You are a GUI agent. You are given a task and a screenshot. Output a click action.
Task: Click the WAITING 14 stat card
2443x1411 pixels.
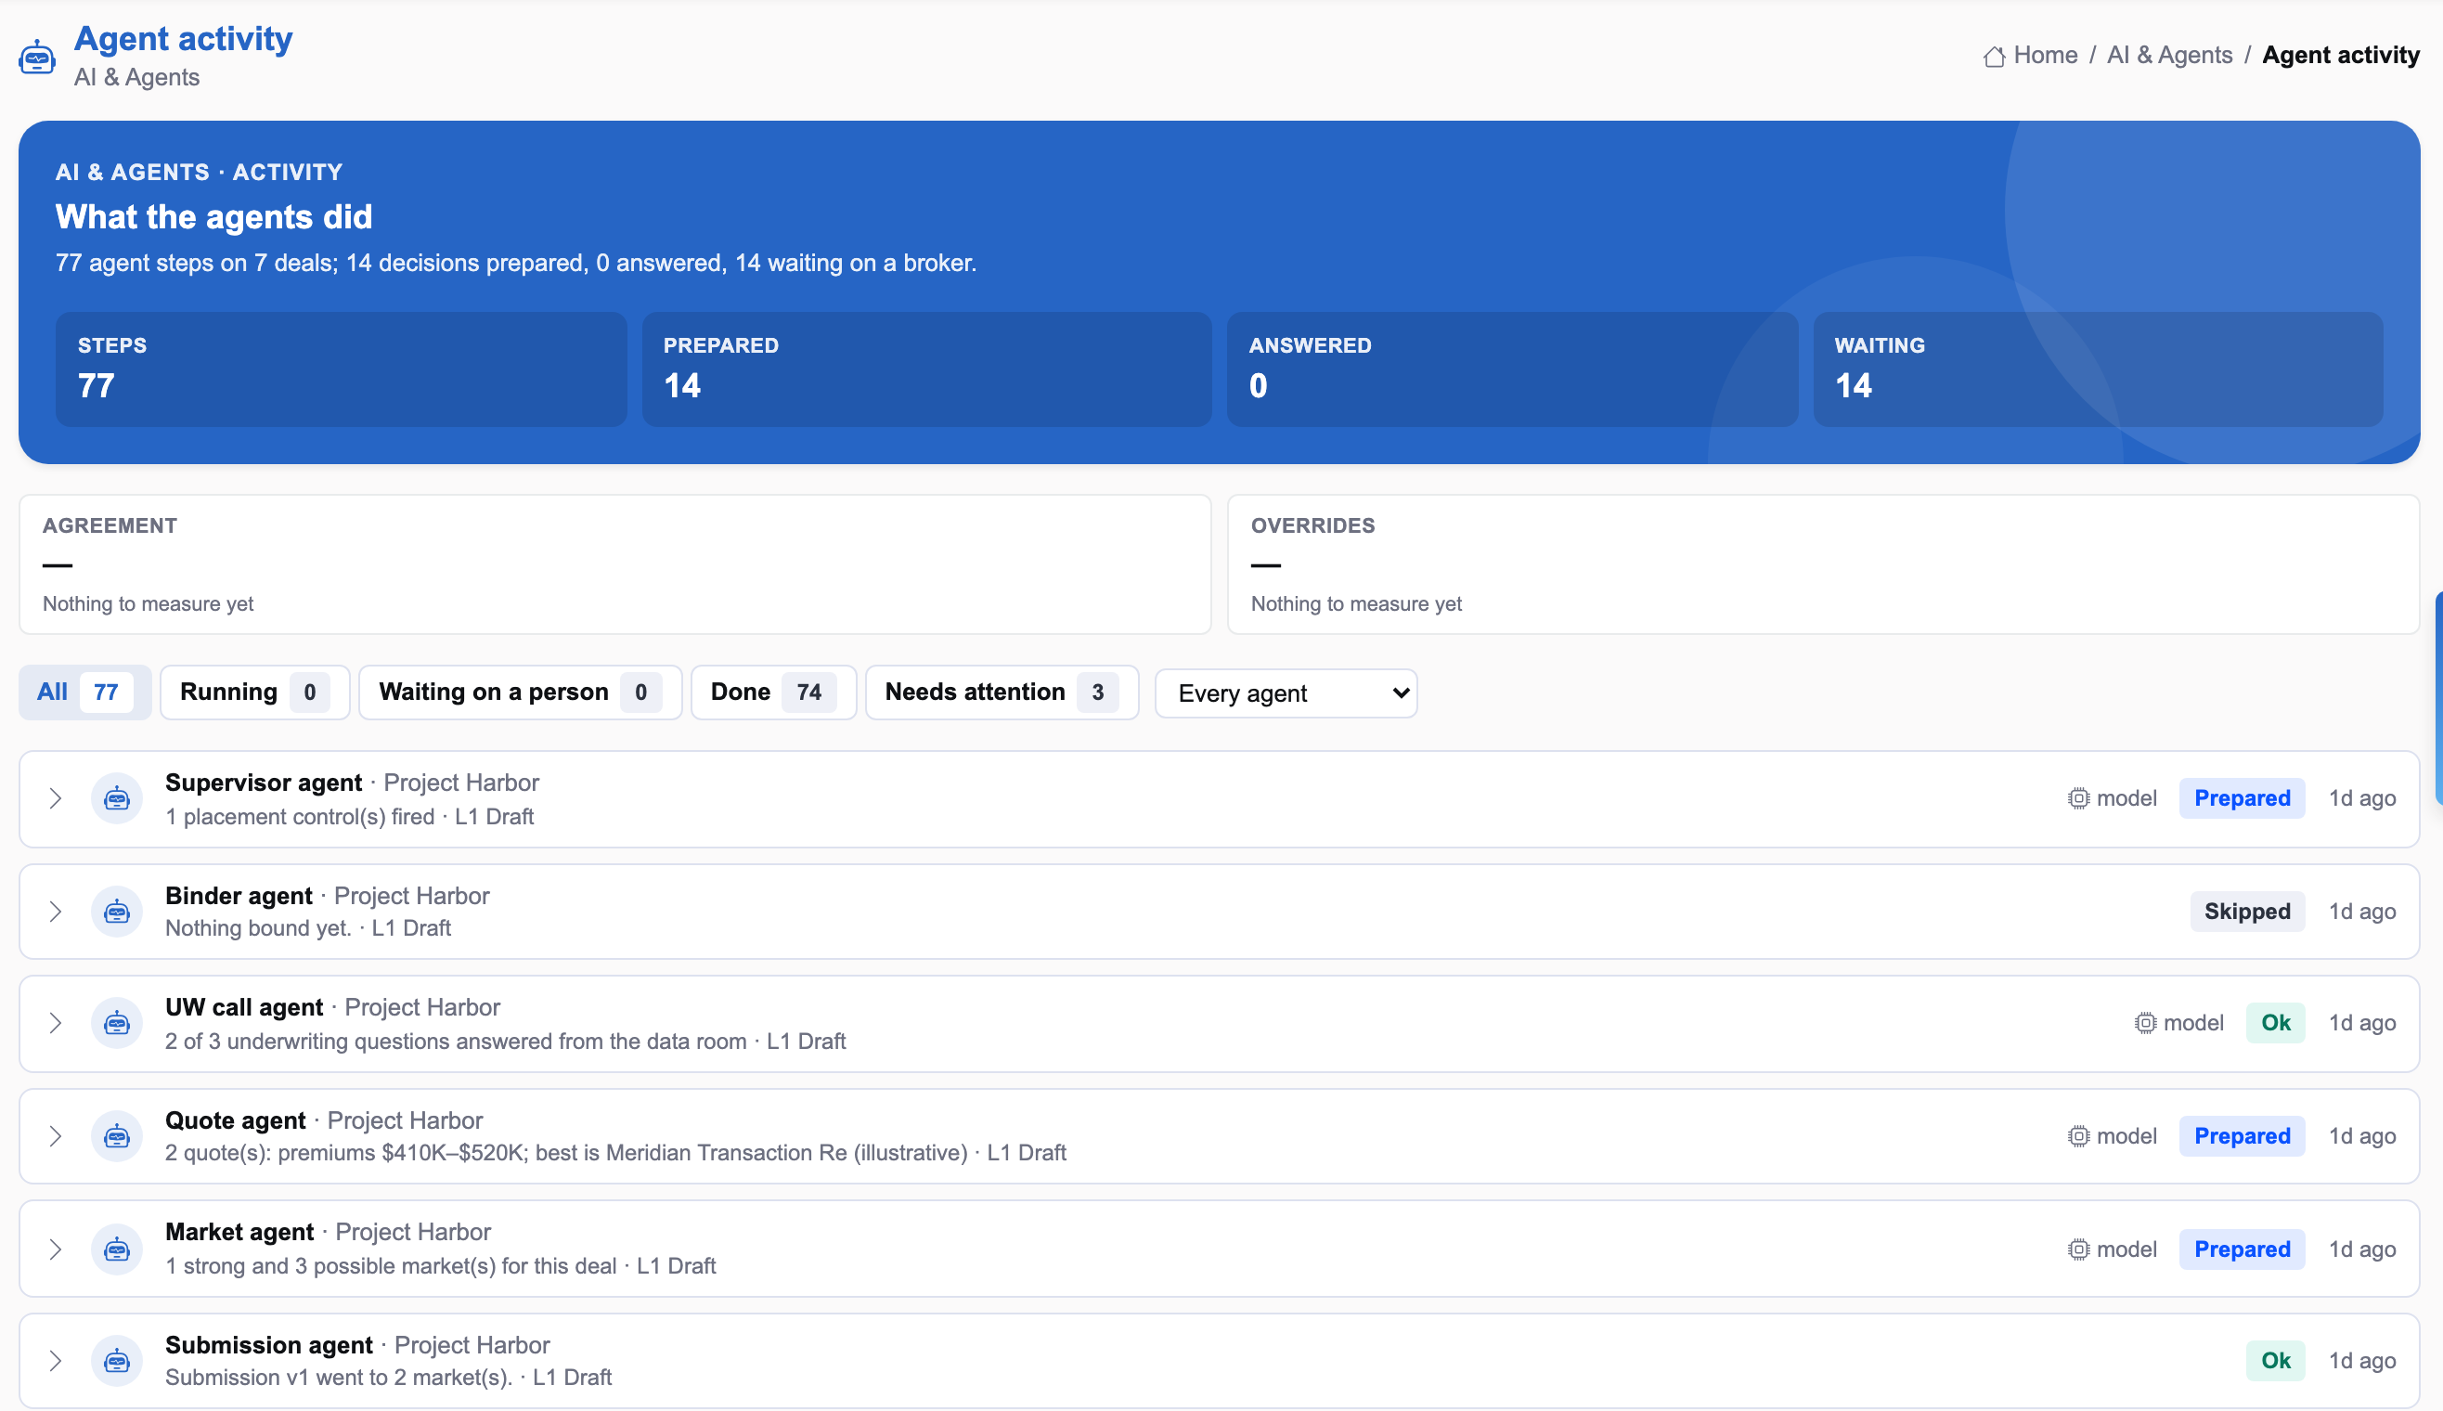coord(2098,369)
